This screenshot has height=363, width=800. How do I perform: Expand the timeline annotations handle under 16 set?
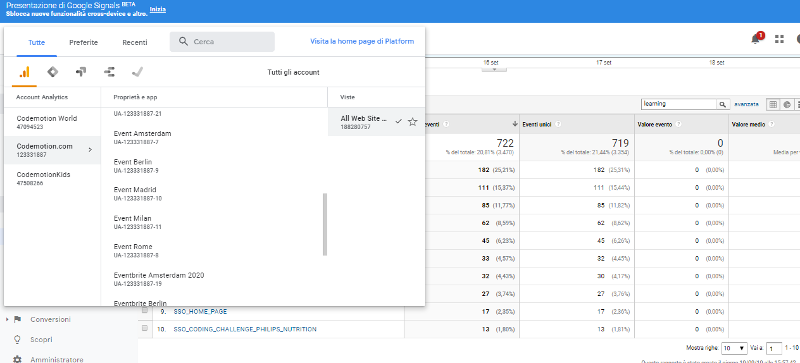(x=494, y=70)
